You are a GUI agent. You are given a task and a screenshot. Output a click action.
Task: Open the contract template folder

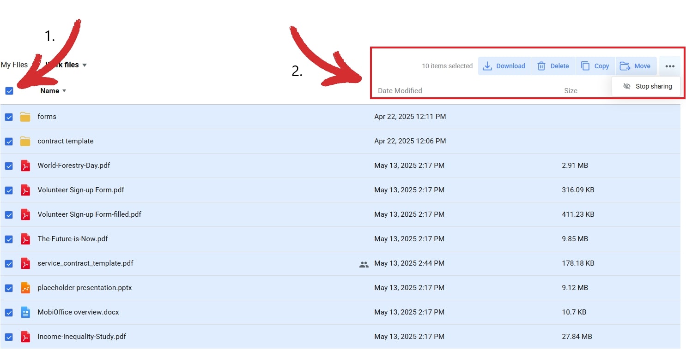[x=65, y=141]
